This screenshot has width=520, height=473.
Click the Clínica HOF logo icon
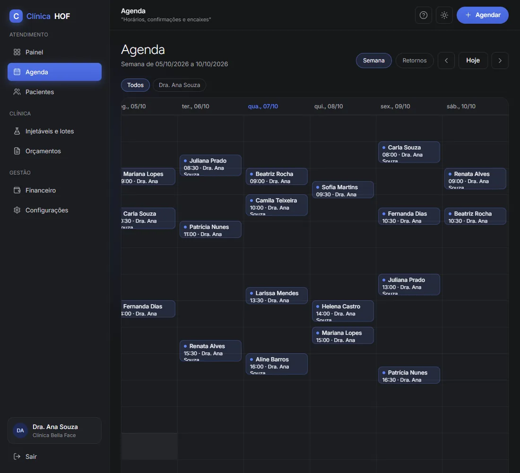16,16
